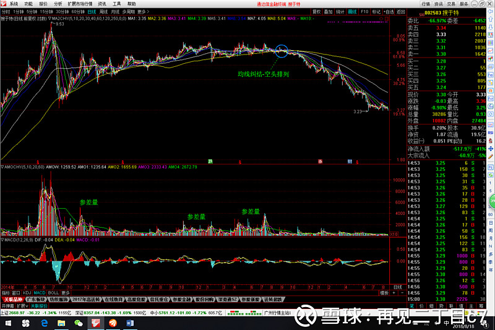Select the pencil drawing tool icon
495x330 pixels.
(490, 157)
